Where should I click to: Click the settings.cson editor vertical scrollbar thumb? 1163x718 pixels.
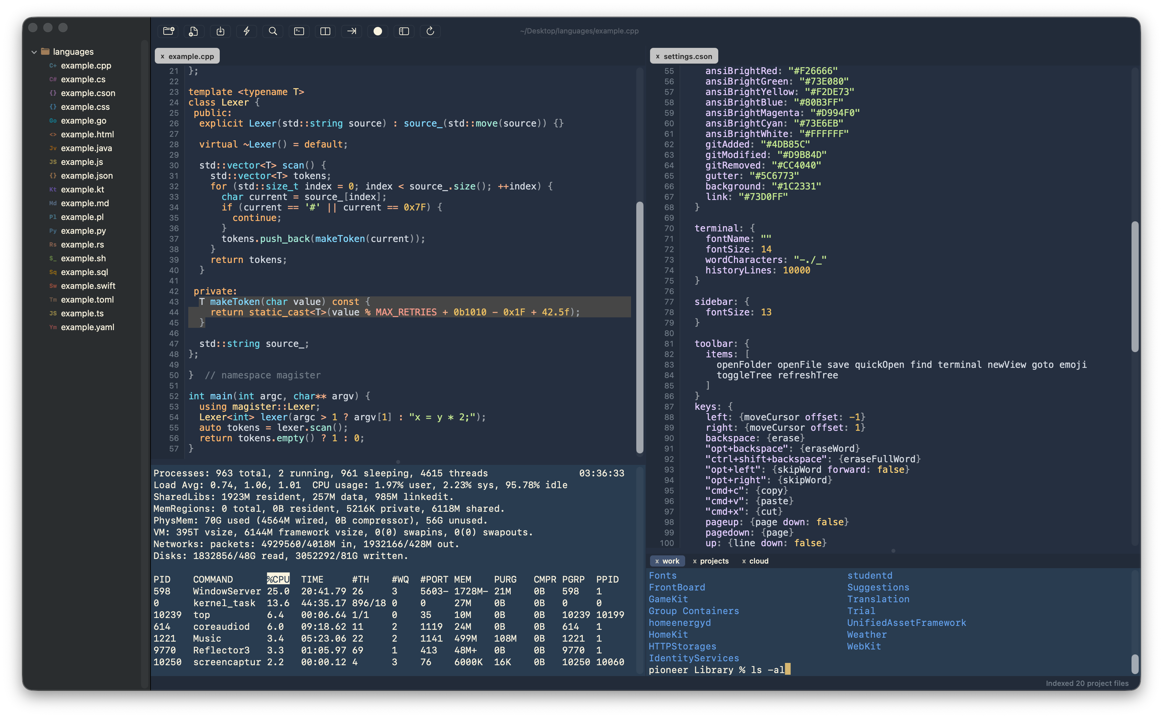[1135, 286]
